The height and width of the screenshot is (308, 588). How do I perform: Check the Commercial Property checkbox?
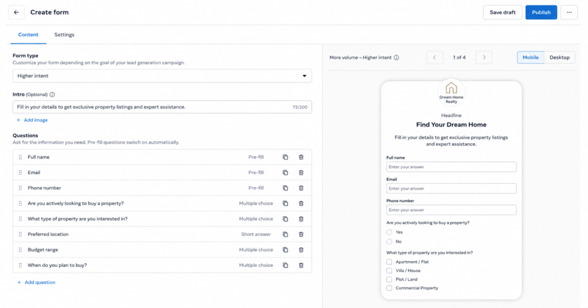click(x=389, y=288)
